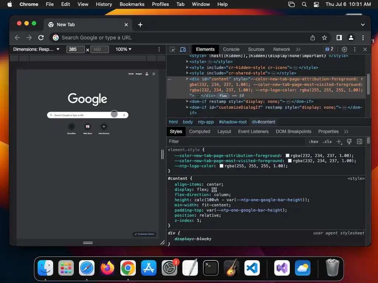Select the inspect element picker tool
This screenshot has width=378, height=283.
[172, 49]
